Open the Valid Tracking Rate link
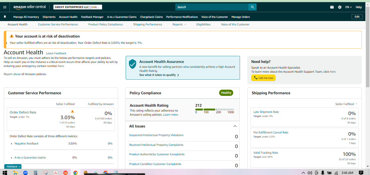This screenshot has height=175, width=370. pyautogui.click(x=266, y=153)
